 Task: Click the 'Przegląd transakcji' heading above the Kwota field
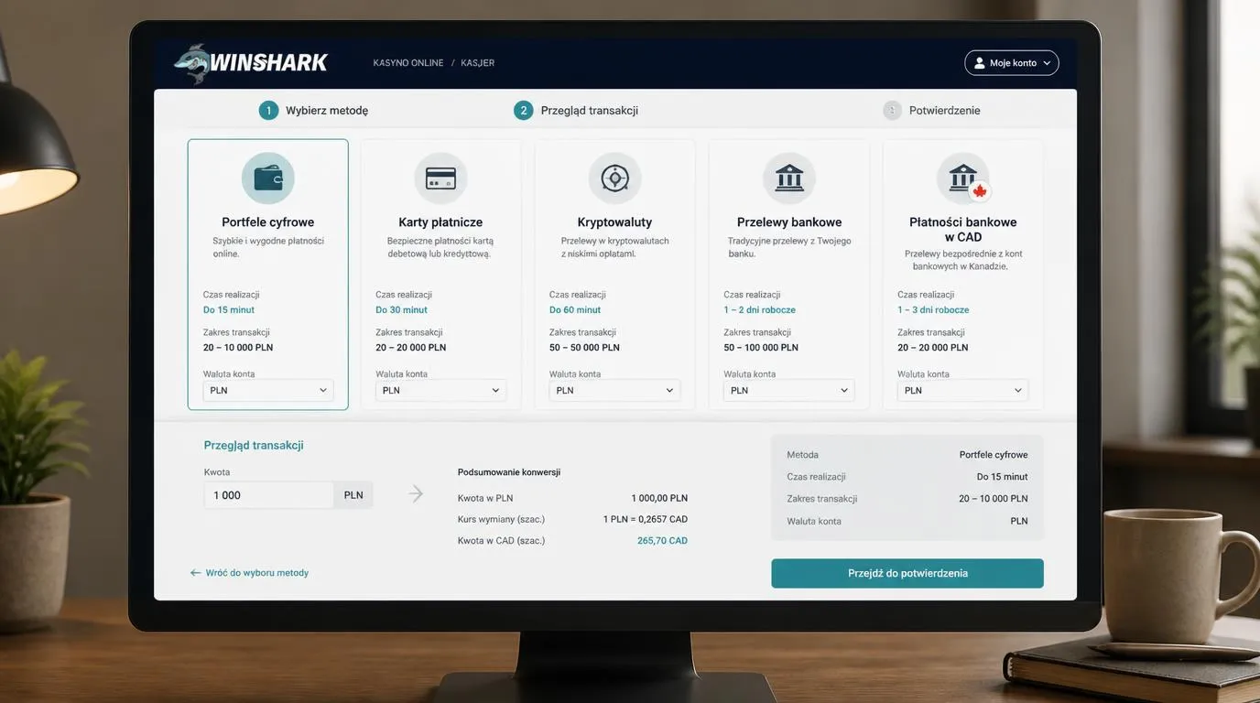point(254,446)
